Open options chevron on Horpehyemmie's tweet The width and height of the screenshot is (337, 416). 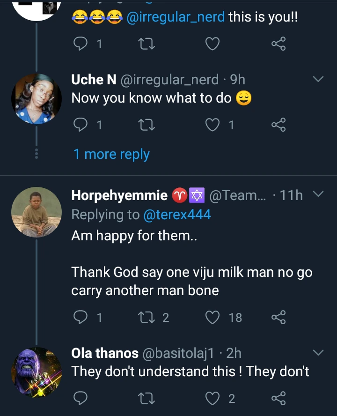318,194
